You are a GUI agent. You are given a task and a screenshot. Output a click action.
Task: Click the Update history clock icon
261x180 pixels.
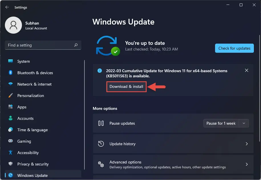point(101,144)
